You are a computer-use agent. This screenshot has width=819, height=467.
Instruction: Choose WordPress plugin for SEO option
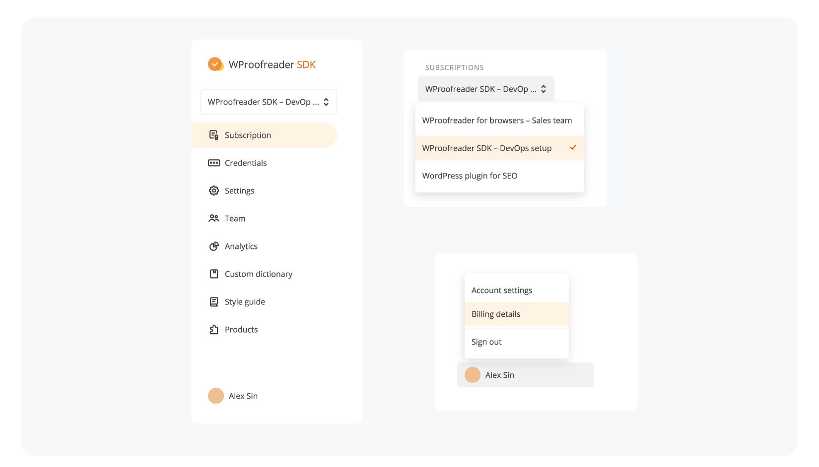coord(499,175)
